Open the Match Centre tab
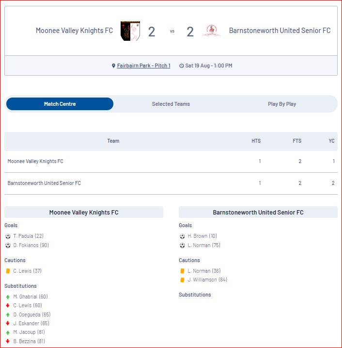342x348 pixels. coord(60,104)
